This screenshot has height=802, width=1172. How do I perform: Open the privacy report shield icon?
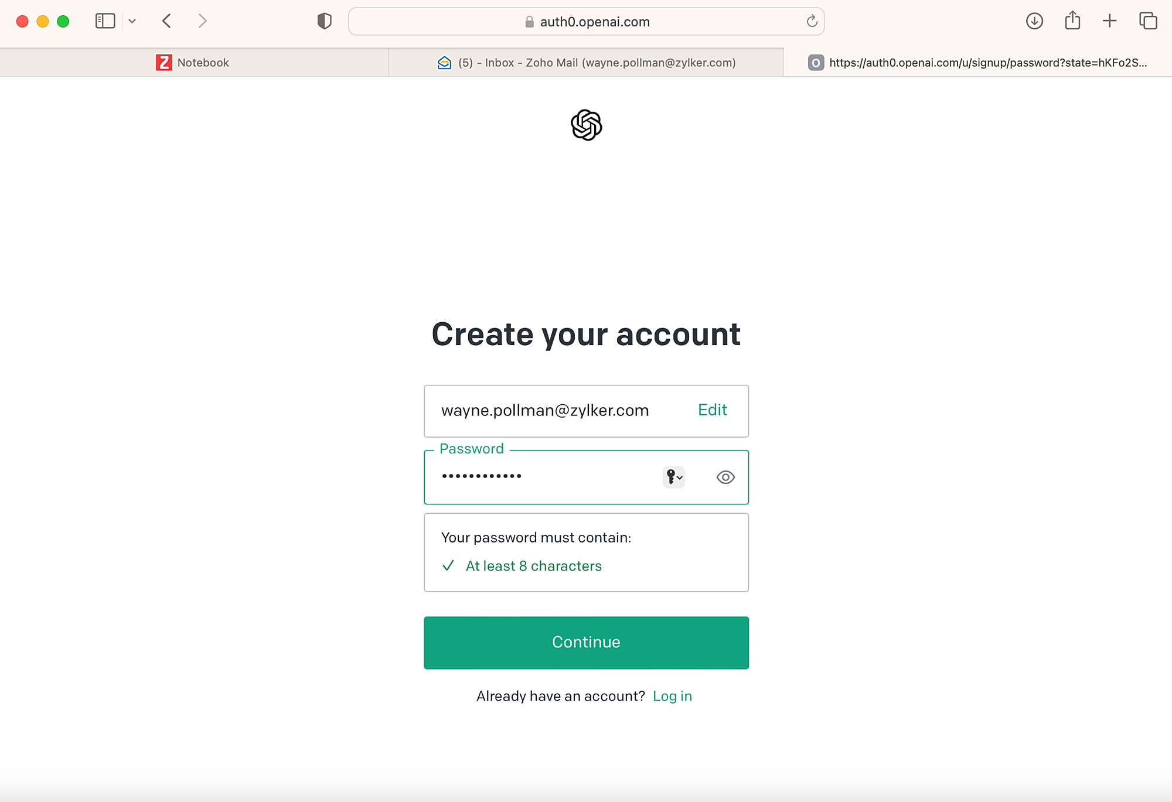click(324, 21)
